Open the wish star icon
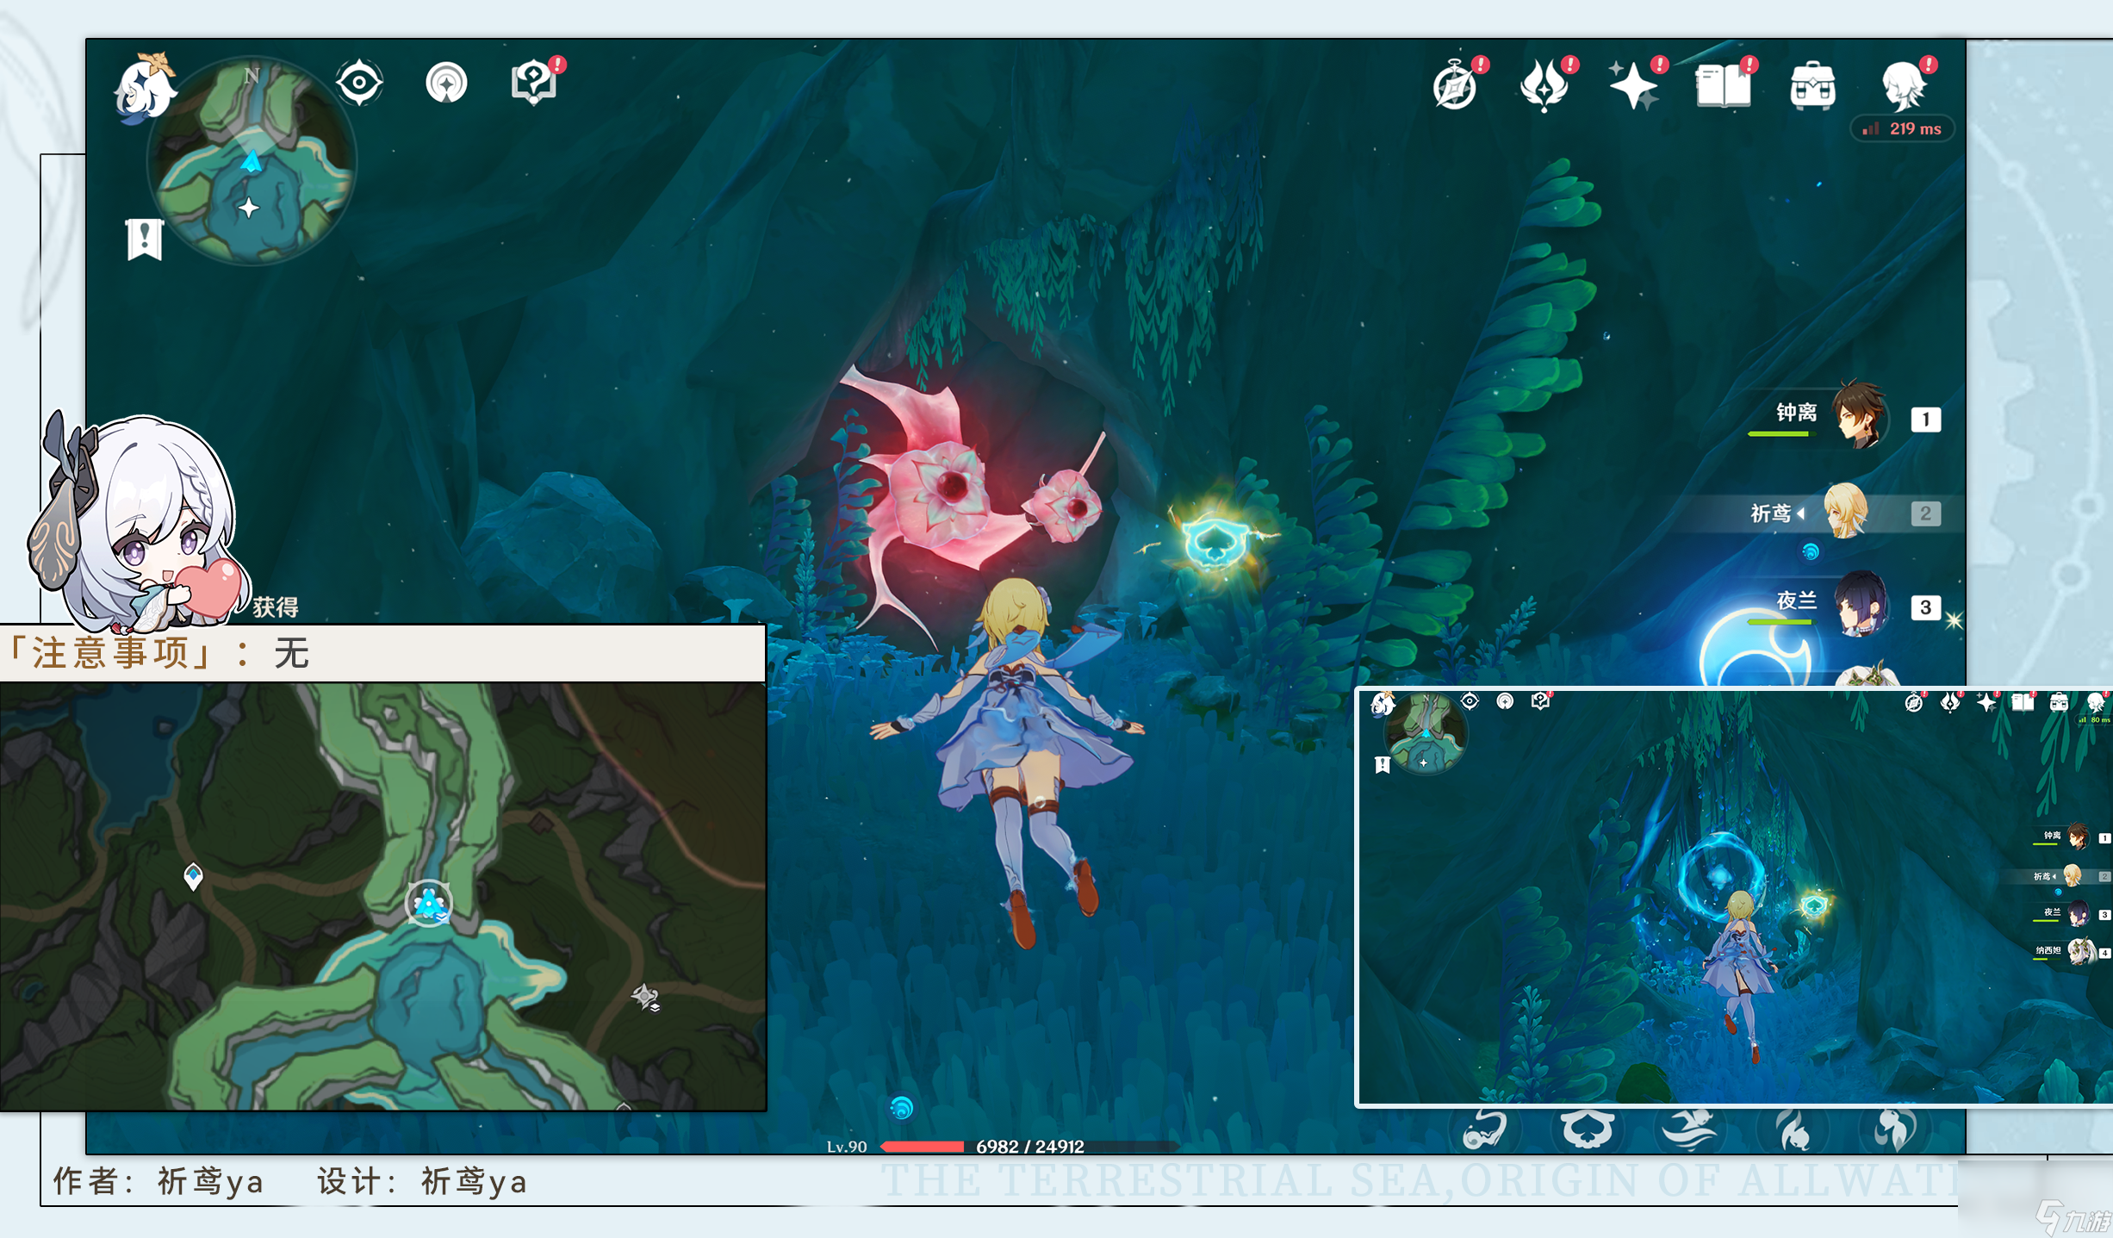Image resolution: width=2113 pixels, height=1238 pixels. [x=1633, y=87]
